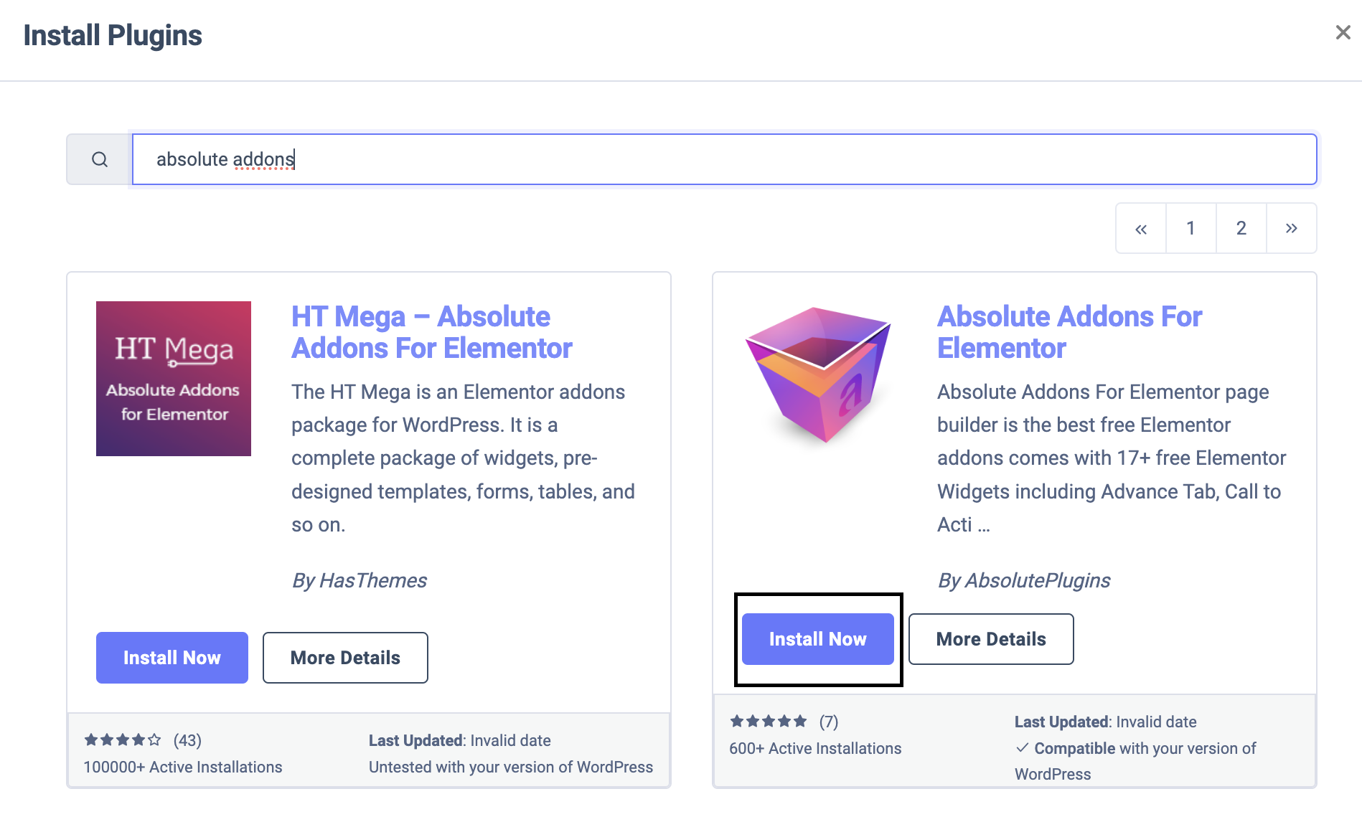Click the Install Plugins heading

pyautogui.click(x=113, y=35)
